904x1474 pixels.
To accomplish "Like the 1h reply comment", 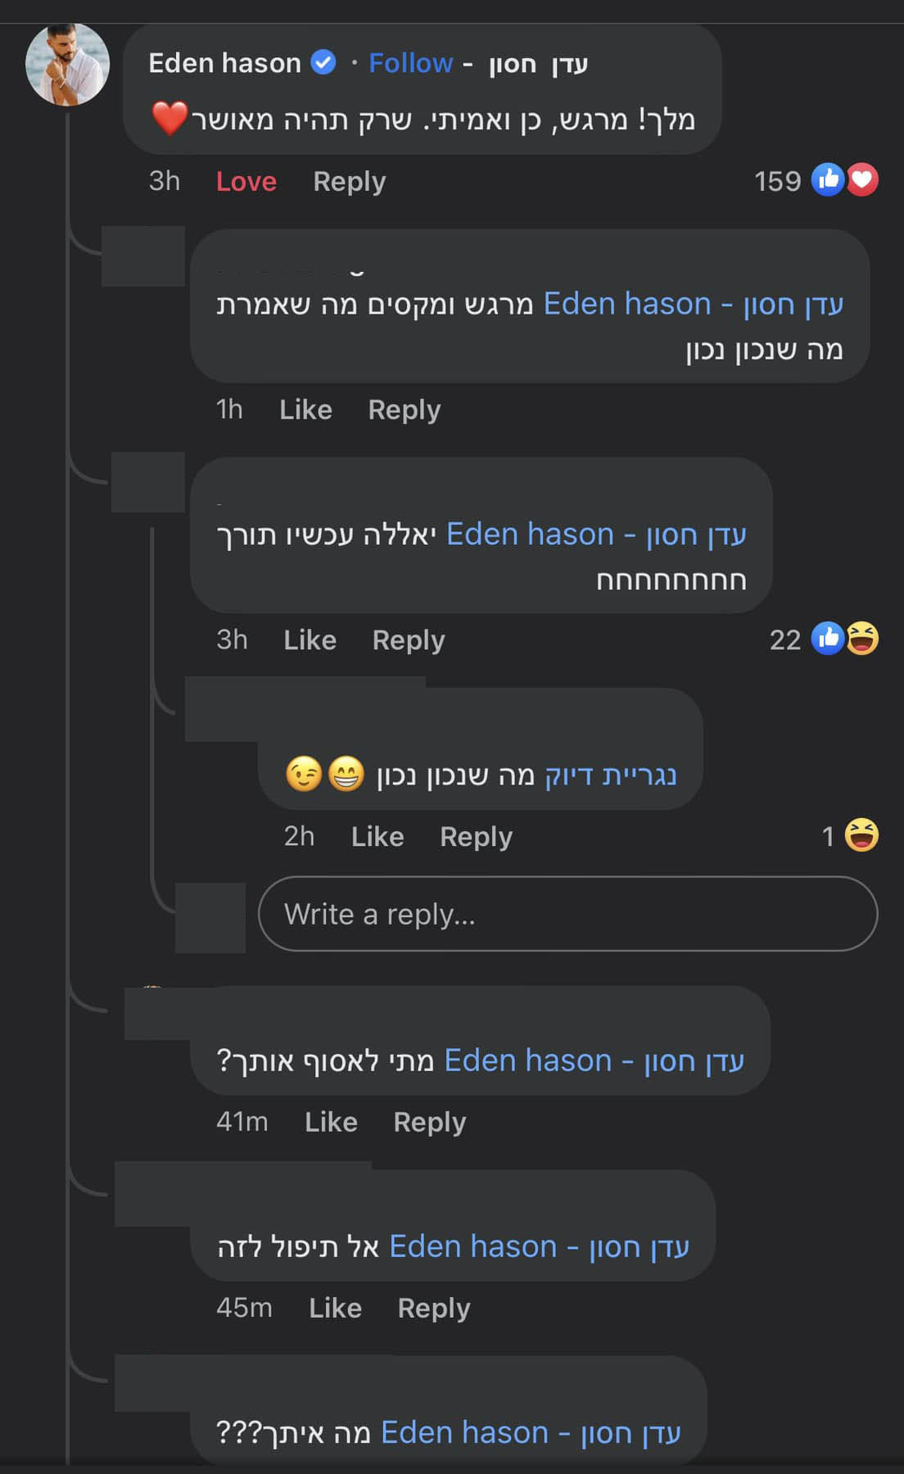I will tap(305, 409).
